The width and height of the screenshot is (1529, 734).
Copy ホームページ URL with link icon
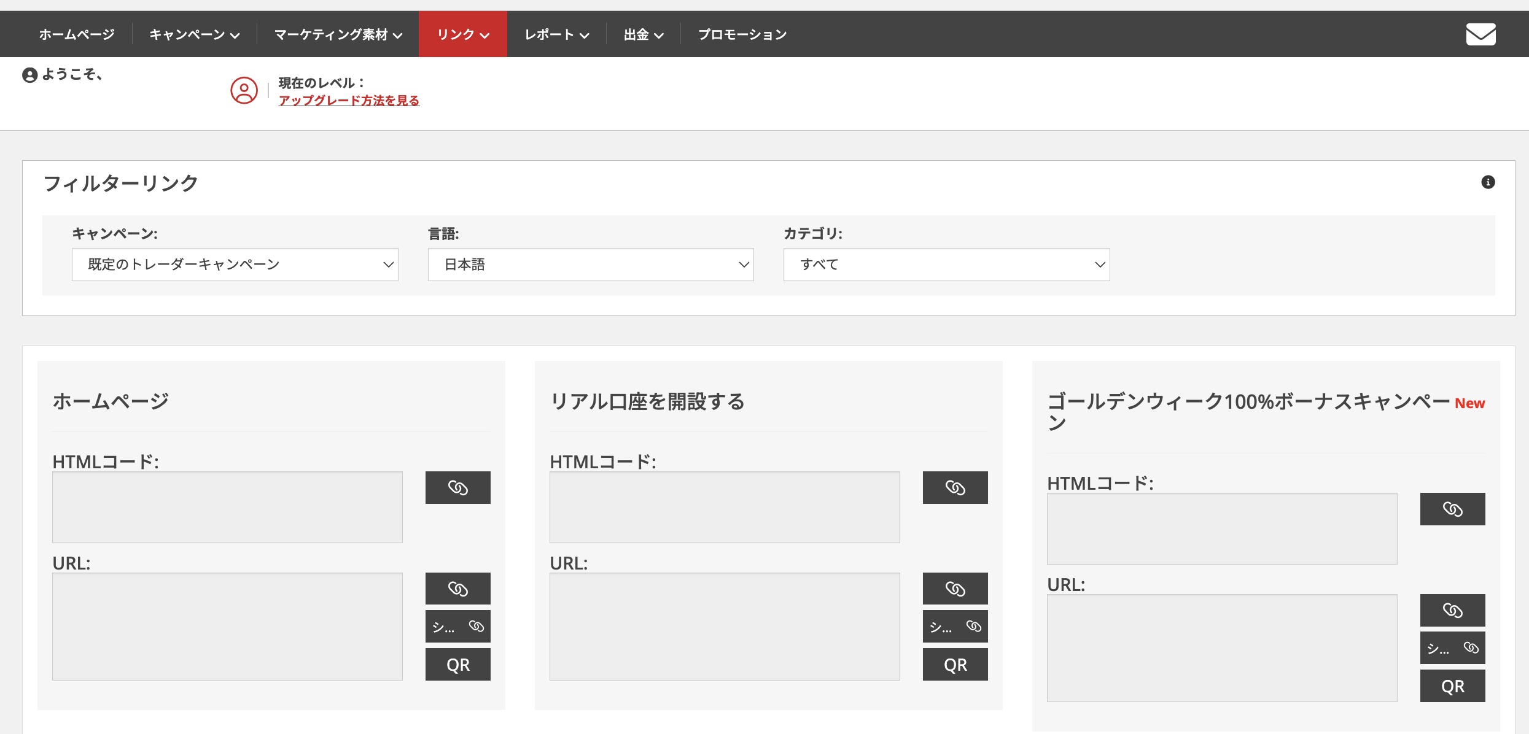457,589
